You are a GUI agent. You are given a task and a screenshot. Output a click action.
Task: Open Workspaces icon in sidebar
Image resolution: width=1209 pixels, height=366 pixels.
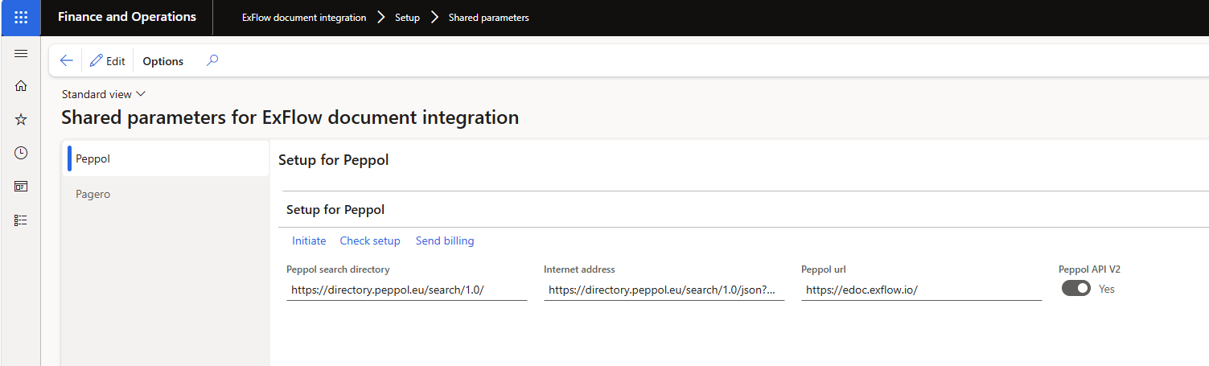[x=21, y=186]
